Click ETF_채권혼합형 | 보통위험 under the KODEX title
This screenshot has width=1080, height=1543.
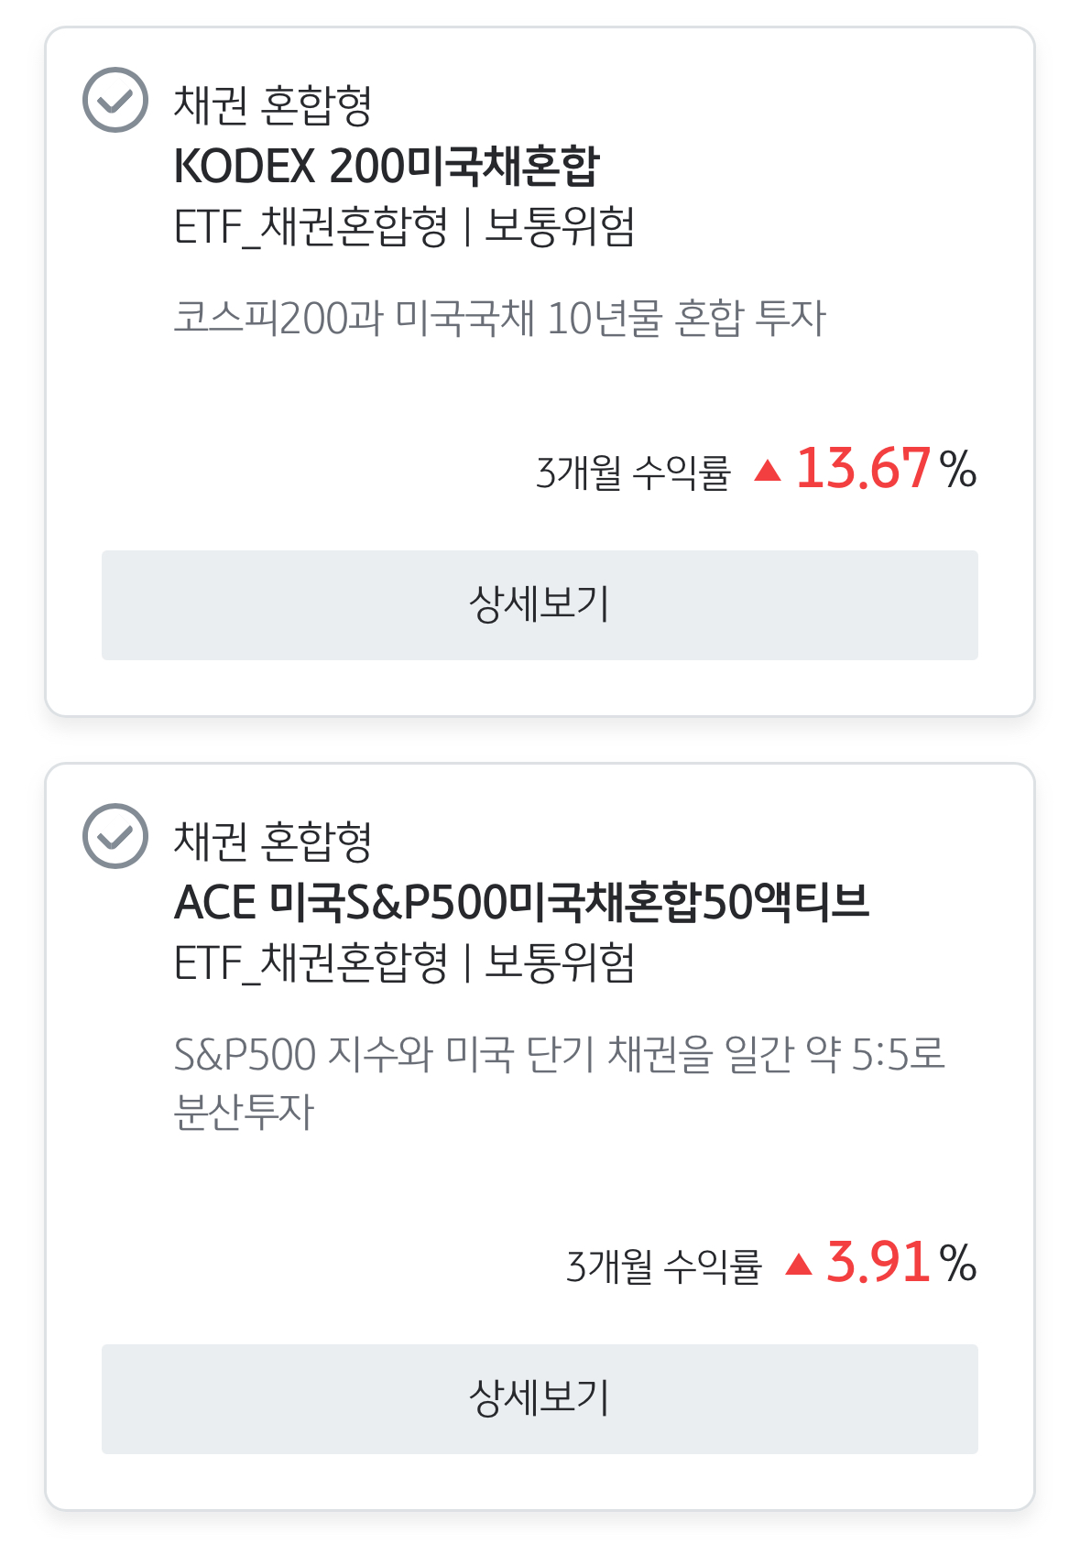tap(404, 227)
